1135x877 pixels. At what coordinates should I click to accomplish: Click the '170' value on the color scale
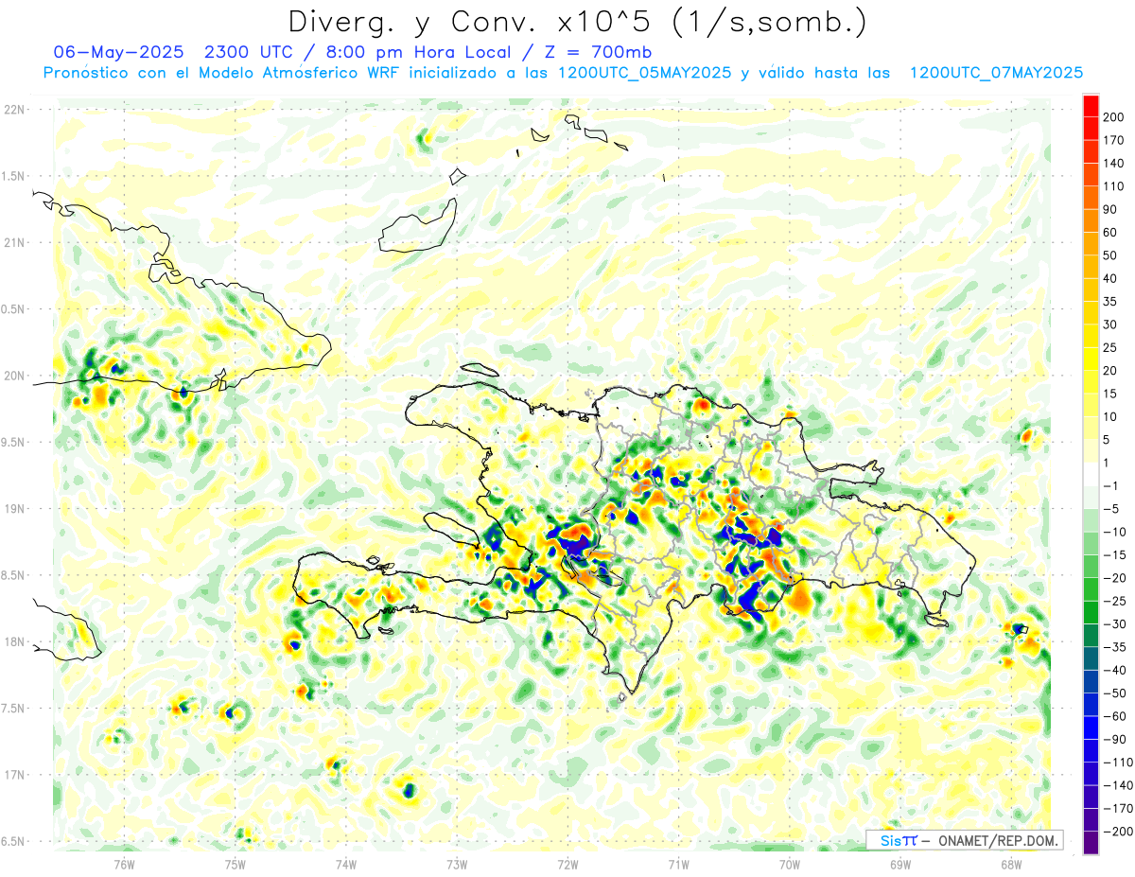pos(1113,140)
